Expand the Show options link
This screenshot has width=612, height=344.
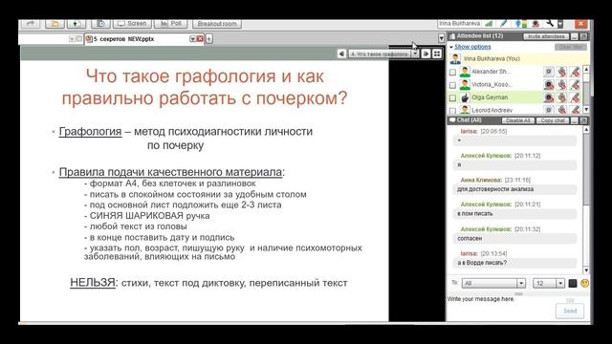coord(472,47)
